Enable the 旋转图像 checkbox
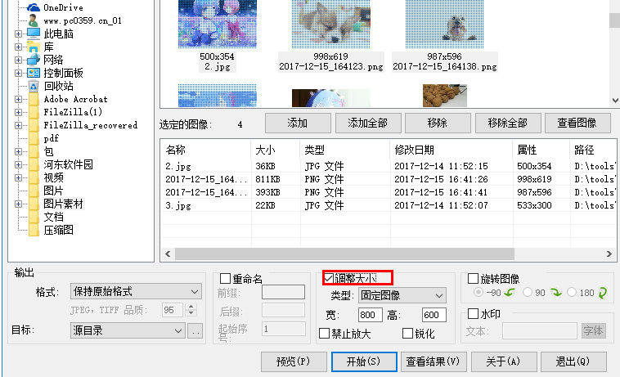Image resolution: width=620 pixels, height=377 pixels. [473, 279]
